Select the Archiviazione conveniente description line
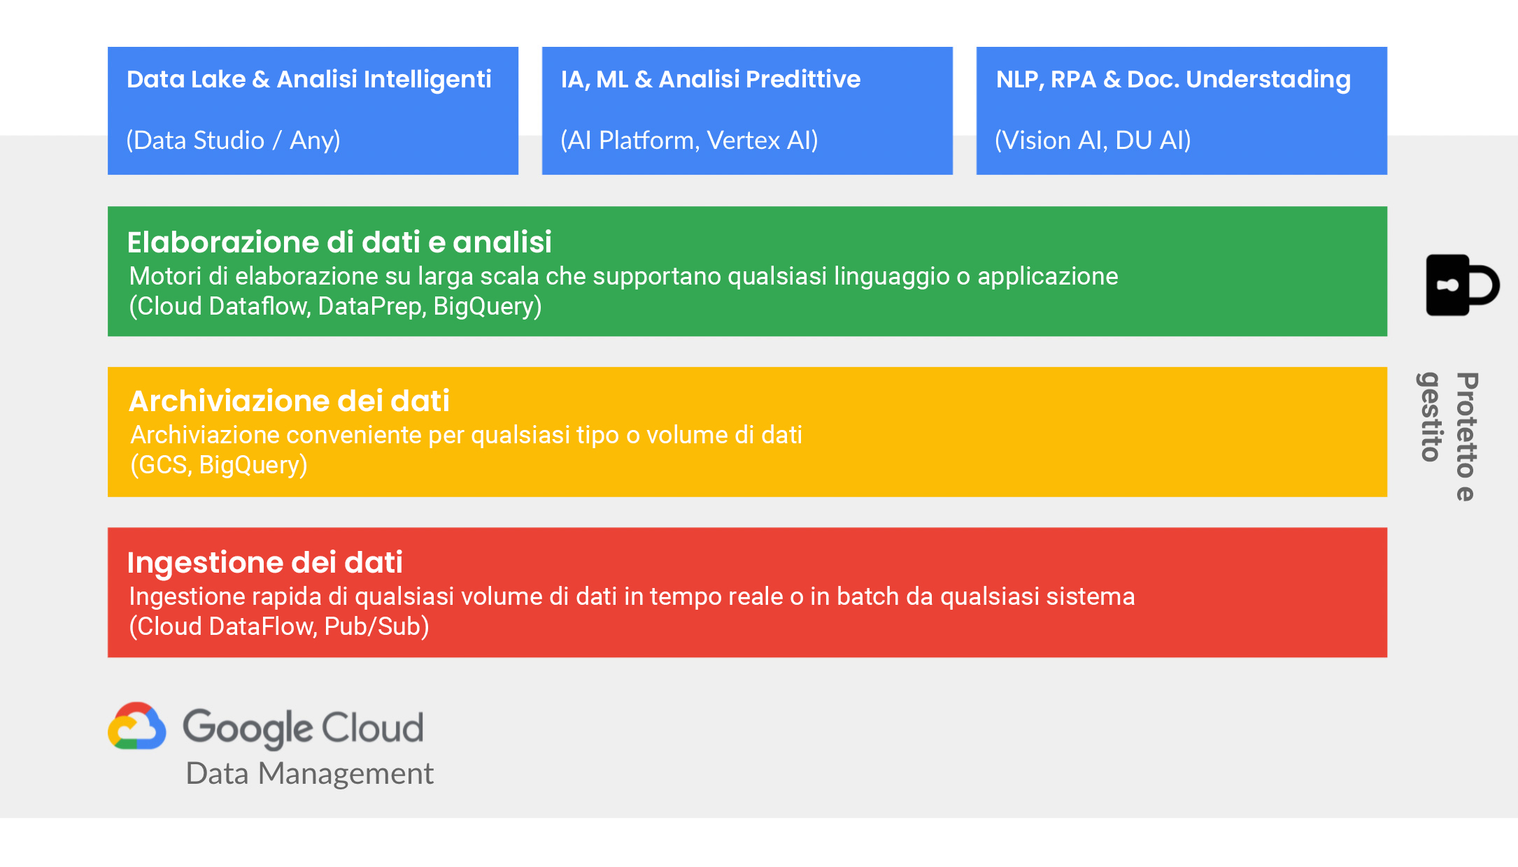1518x867 pixels. 466,435
